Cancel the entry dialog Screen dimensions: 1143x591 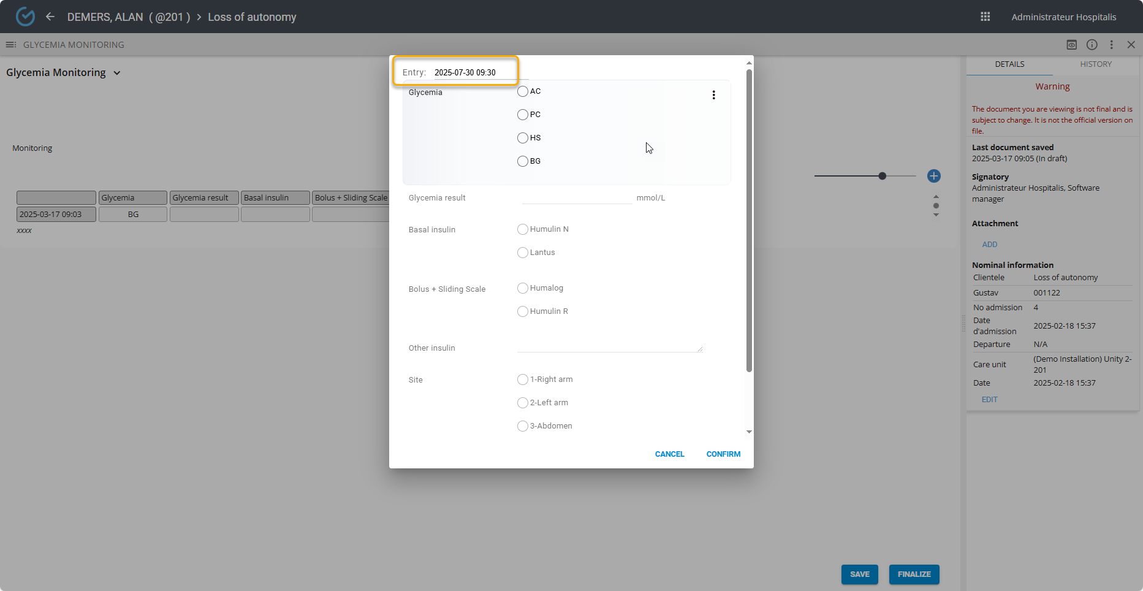tap(669, 454)
